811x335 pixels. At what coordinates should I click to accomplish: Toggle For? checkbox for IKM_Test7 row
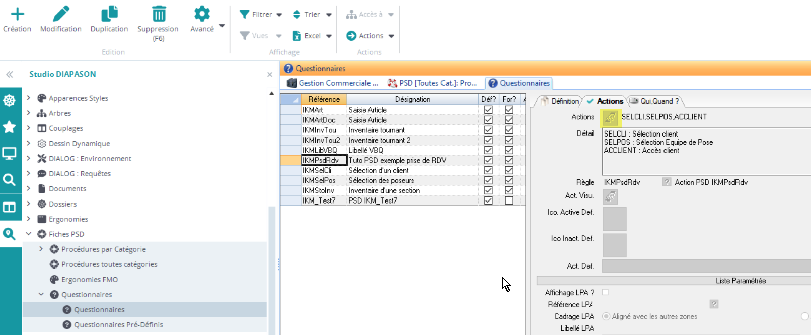(509, 200)
